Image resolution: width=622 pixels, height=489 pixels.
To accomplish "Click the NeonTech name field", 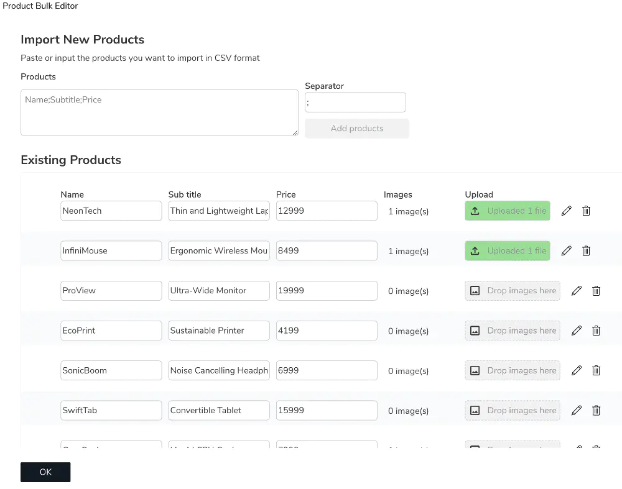I will tap(111, 211).
